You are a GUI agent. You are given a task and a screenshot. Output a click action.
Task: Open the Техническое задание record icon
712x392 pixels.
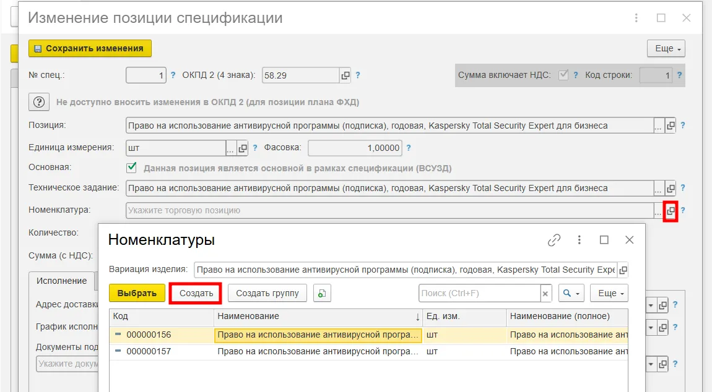tap(671, 188)
